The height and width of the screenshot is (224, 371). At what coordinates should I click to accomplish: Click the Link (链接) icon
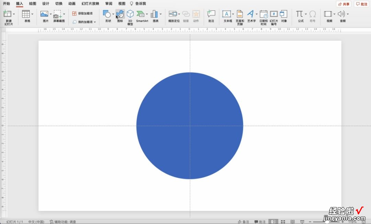[x=186, y=14]
